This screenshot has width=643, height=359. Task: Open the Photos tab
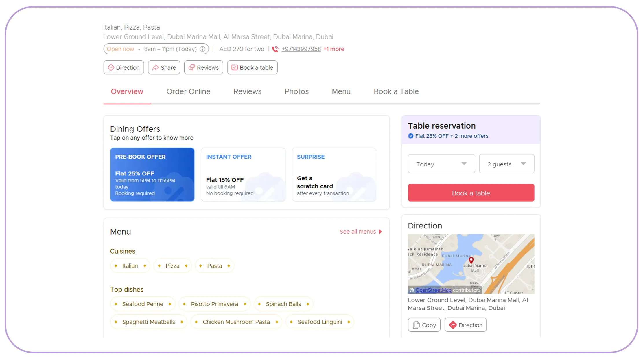296,91
